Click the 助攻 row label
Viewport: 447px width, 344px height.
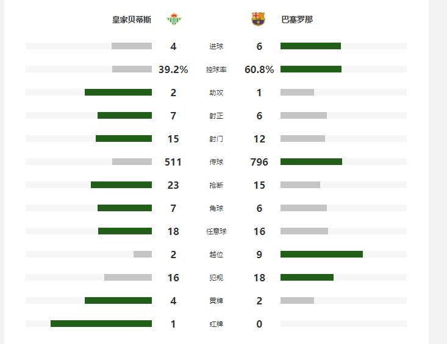pyautogui.click(x=216, y=93)
